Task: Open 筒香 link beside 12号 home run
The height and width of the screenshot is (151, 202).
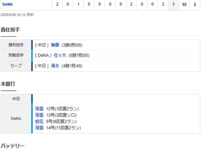Action: (39, 109)
